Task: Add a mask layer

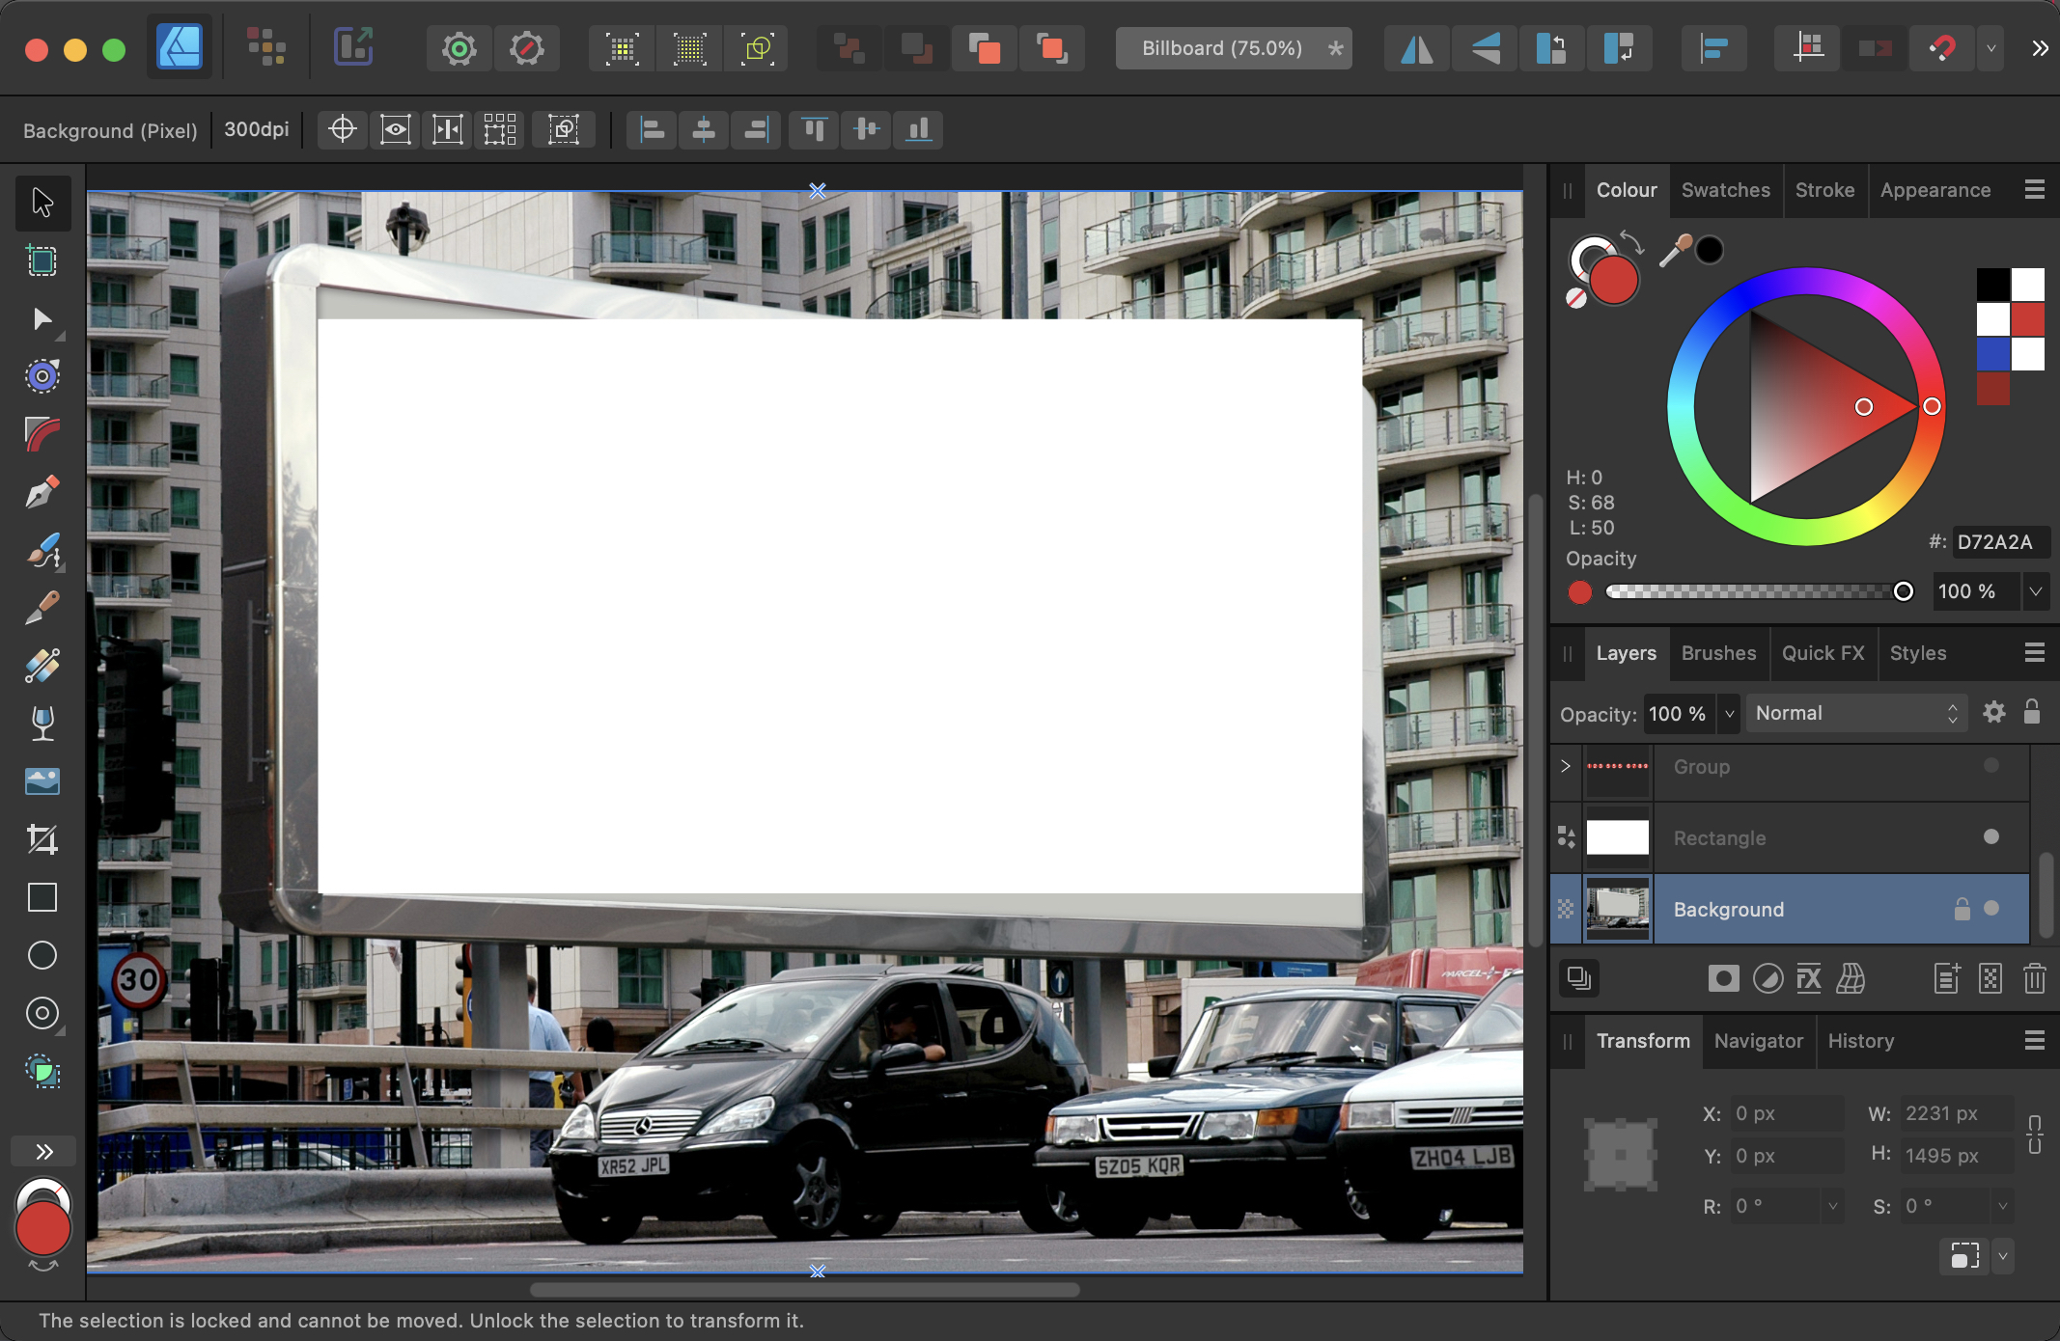Action: click(x=1723, y=979)
